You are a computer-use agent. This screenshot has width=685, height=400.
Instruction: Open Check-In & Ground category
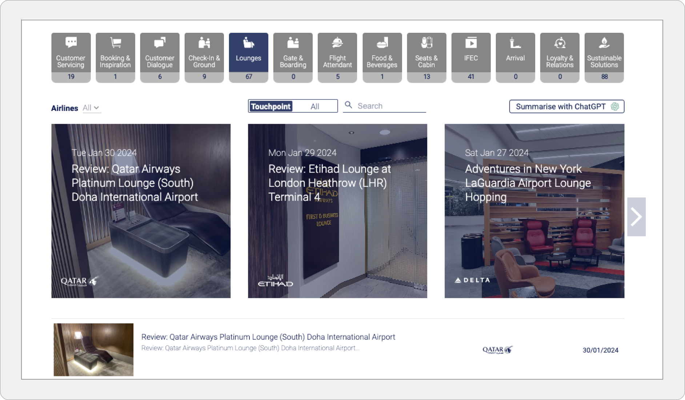(x=204, y=57)
